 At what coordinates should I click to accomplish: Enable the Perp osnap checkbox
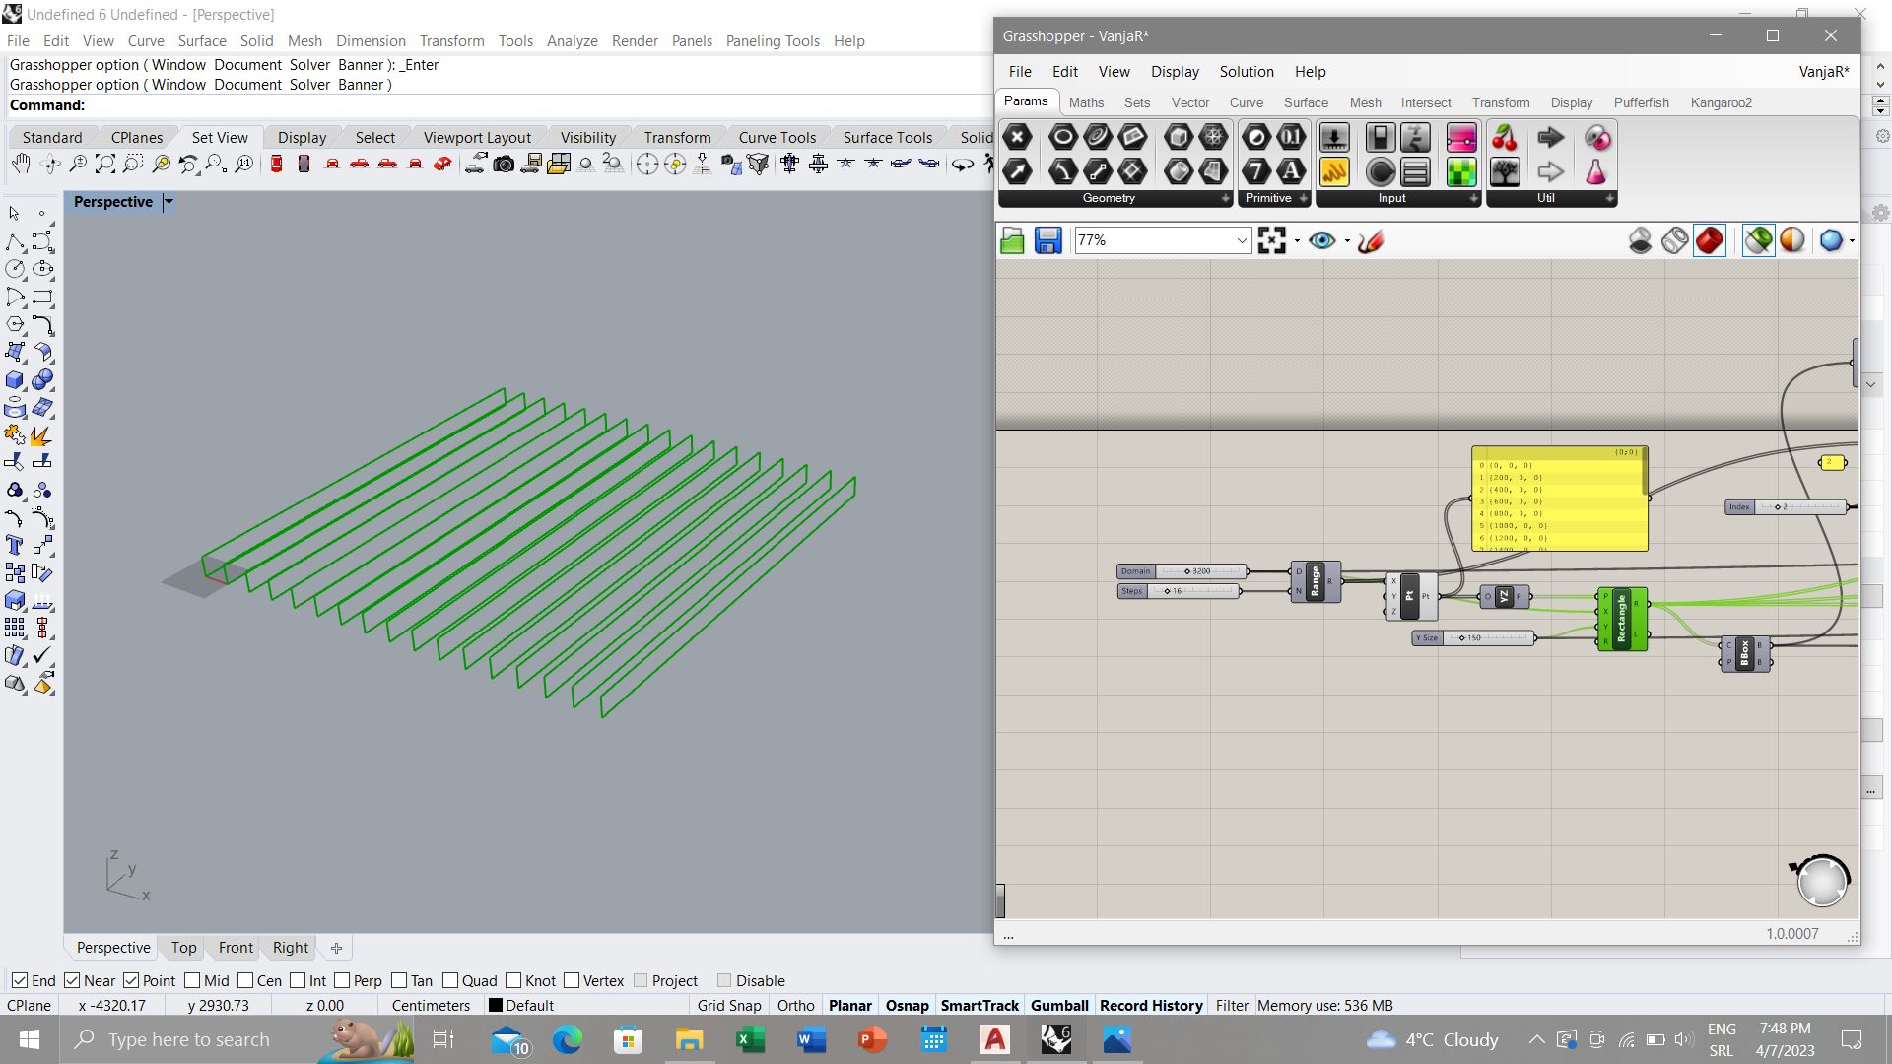click(x=342, y=980)
